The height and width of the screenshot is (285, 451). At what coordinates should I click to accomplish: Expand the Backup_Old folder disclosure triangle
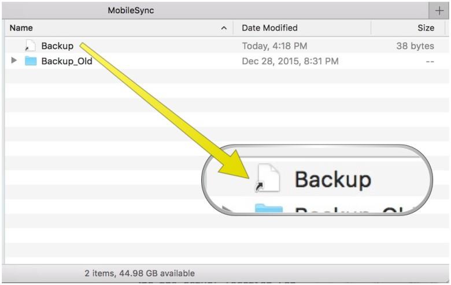point(14,60)
